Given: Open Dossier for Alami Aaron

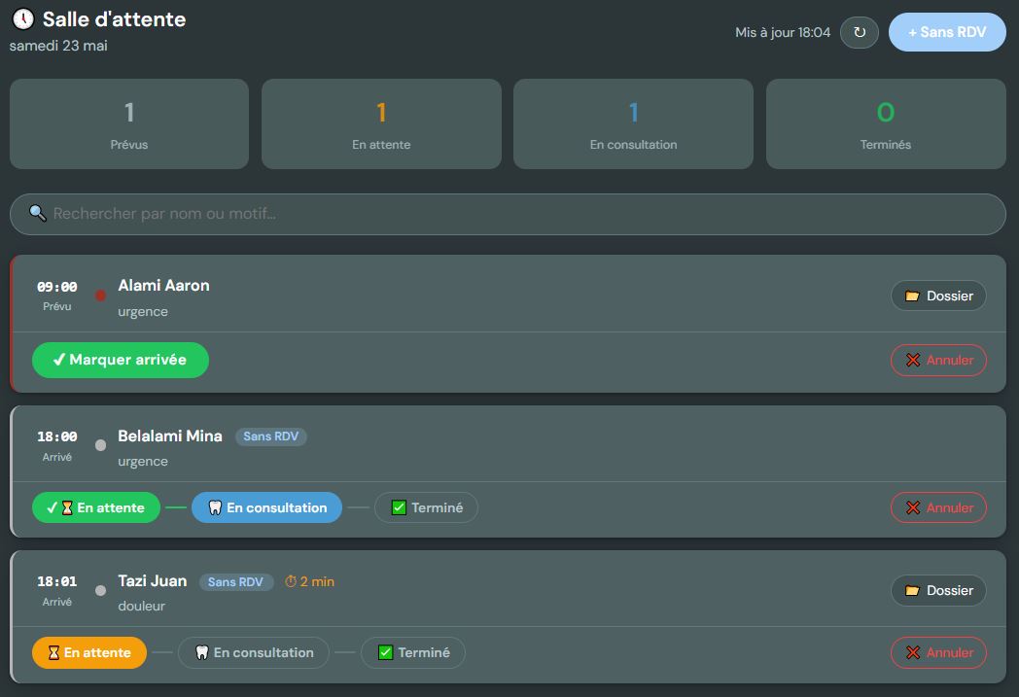Looking at the screenshot, I should pyautogui.click(x=938, y=296).
